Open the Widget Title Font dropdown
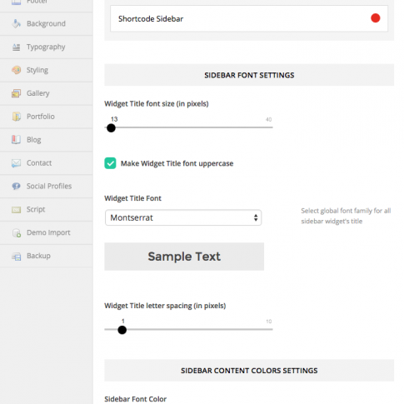 point(183,217)
